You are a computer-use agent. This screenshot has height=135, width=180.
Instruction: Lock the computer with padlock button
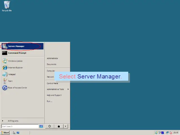[x=59, y=126]
